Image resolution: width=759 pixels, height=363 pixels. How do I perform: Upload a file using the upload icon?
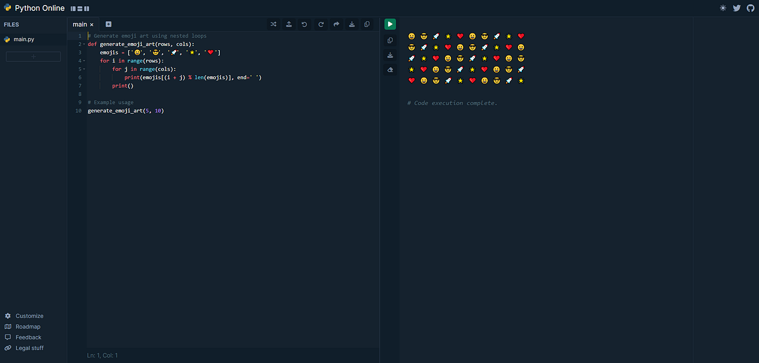[x=289, y=24]
